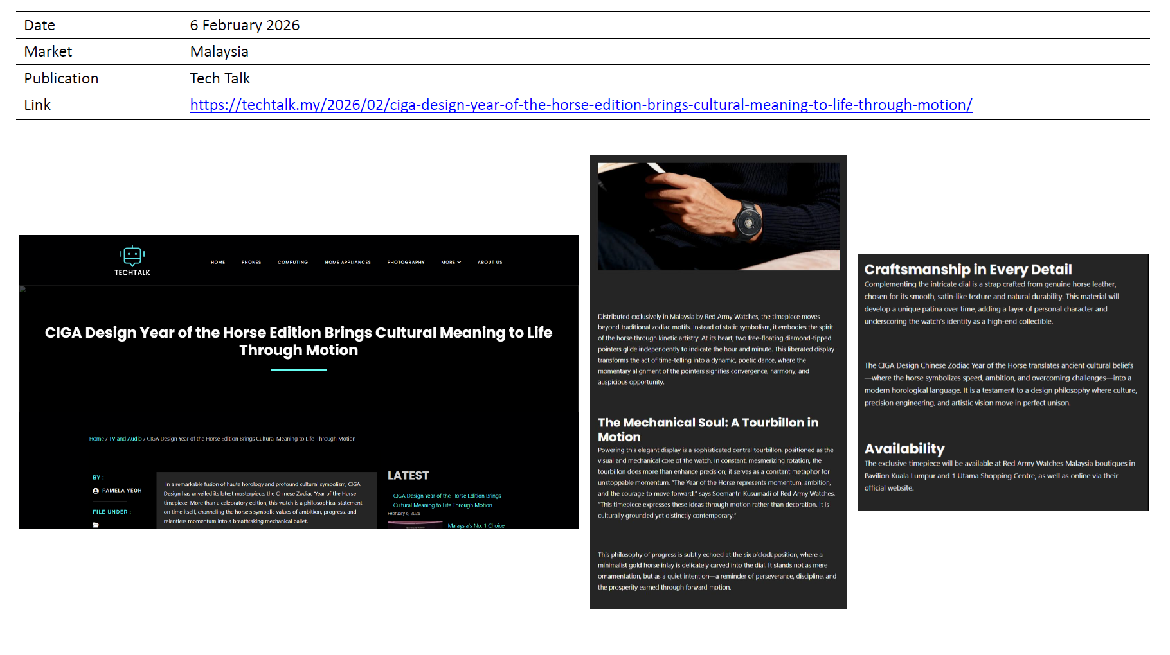Open the techtalk.my article hyperlink
Viewport: 1170px width, 655px height.
[x=581, y=105]
